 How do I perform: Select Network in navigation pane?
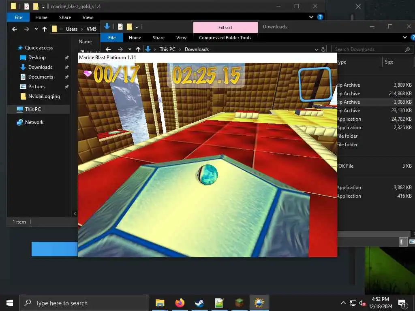pyautogui.click(x=34, y=122)
